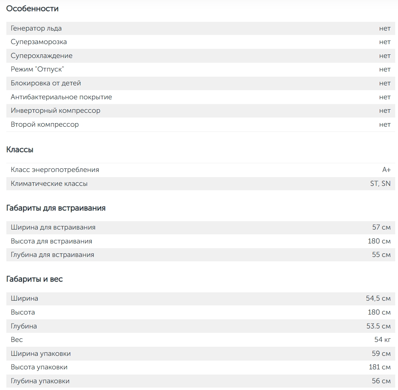Click the A+ energy class value

(x=386, y=170)
